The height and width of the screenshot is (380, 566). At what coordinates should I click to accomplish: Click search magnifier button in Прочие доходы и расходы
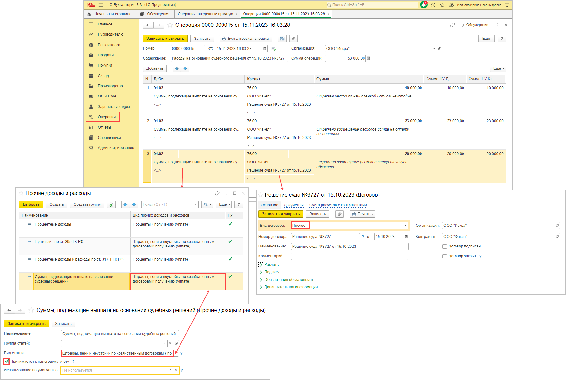(207, 204)
